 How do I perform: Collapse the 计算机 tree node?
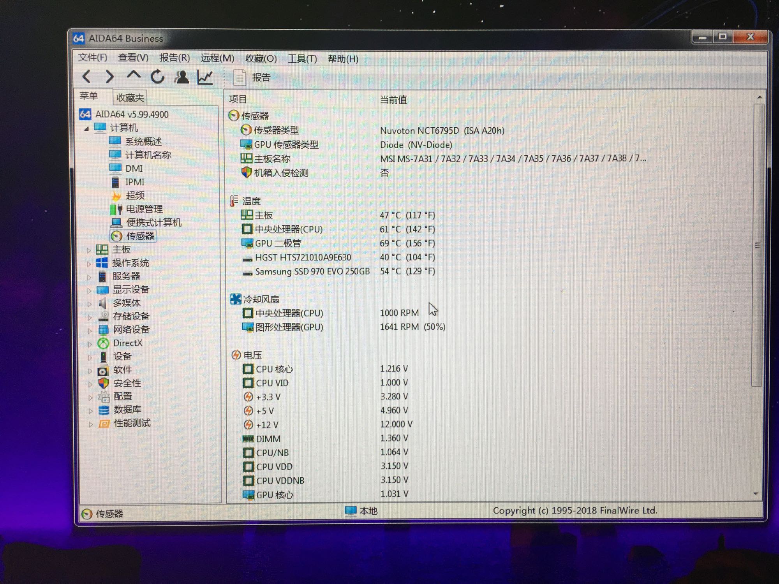coord(86,128)
